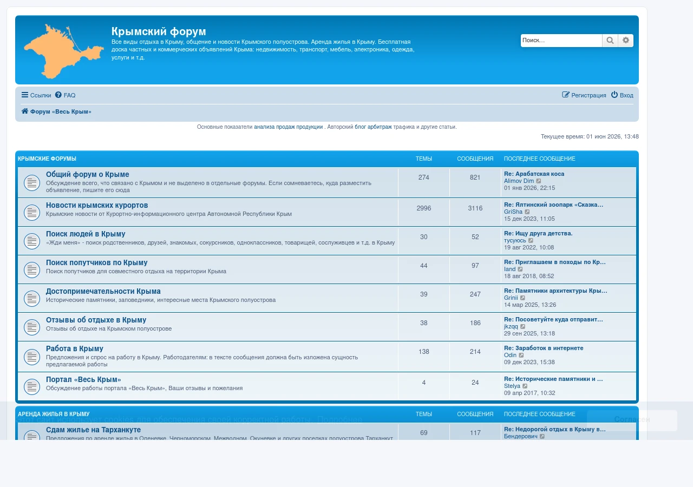Screen dimensions: 693x487
Task: Focus the Поиск search field
Action: coord(561,41)
